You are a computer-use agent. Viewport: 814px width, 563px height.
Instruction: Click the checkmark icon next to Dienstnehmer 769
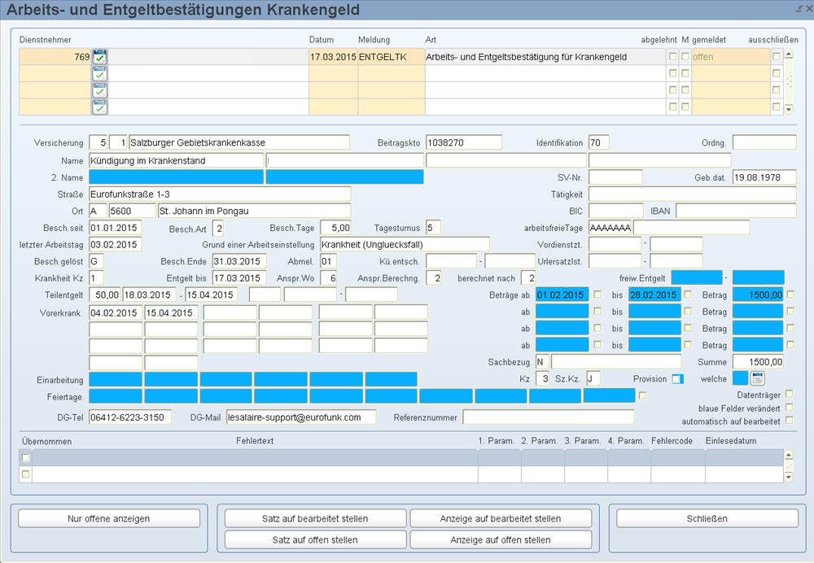[99, 57]
